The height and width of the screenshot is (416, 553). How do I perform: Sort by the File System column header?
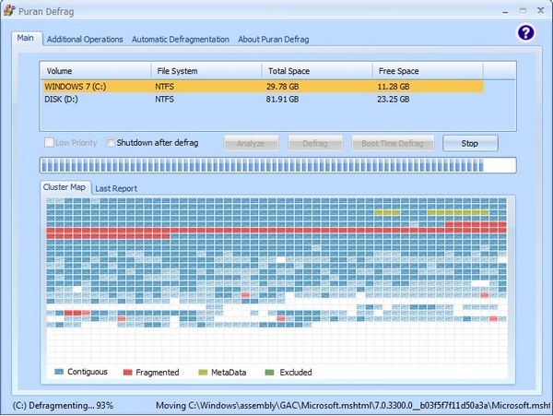coord(206,71)
